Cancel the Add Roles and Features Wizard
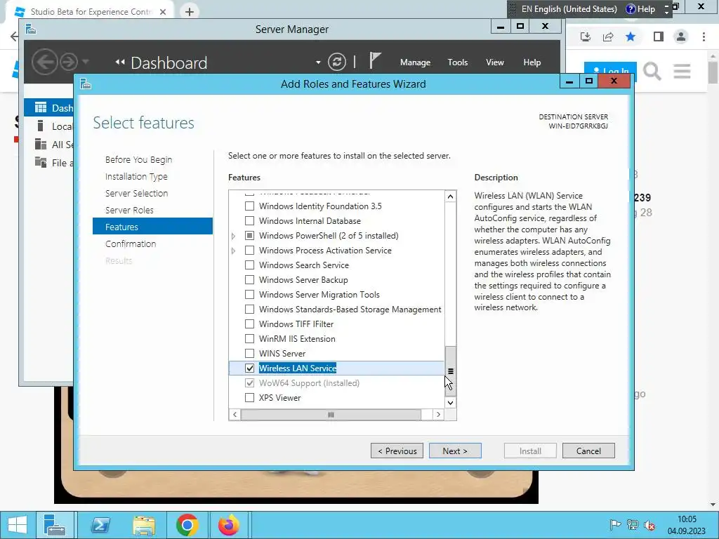 (x=588, y=451)
